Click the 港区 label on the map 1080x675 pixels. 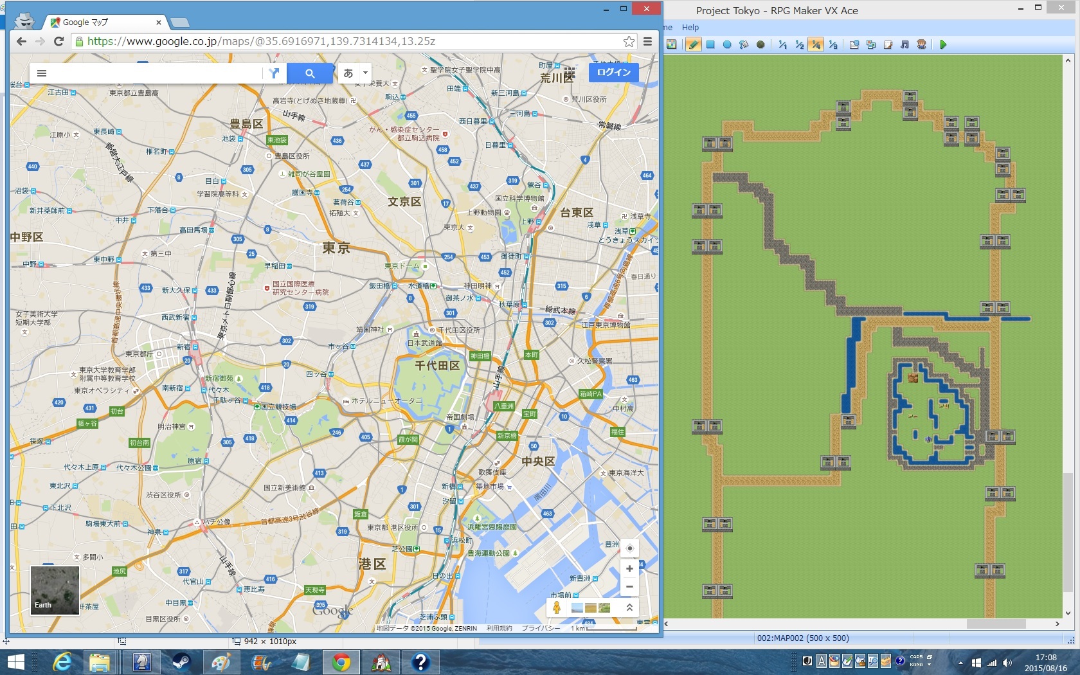tap(372, 564)
